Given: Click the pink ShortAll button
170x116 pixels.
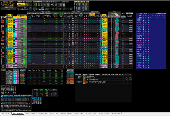Looking at the screenshot, I should pyautogui.click(x=38, y=13).
